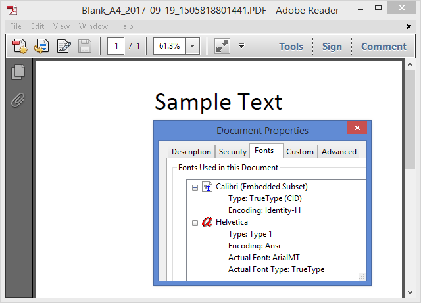Screen dimensions: 421x303
Task: Close the document with the menu bar X
Action: tap(409, 26)
